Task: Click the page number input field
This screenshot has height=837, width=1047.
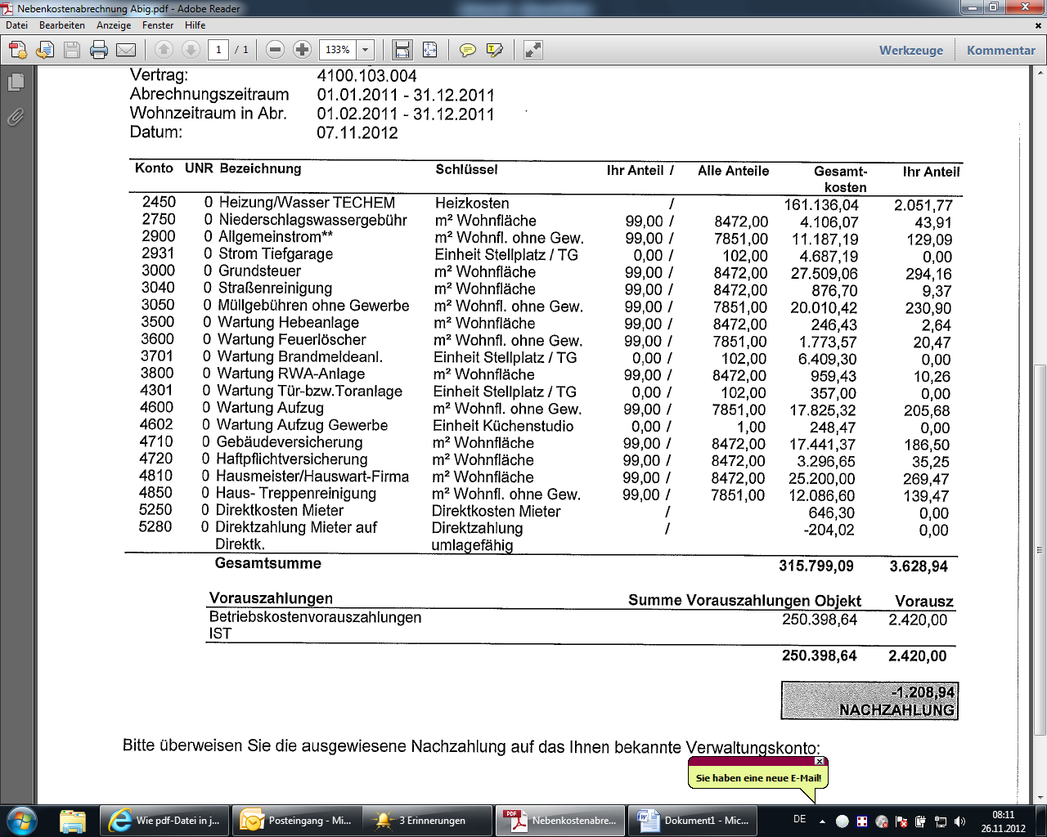Action: 218,50
